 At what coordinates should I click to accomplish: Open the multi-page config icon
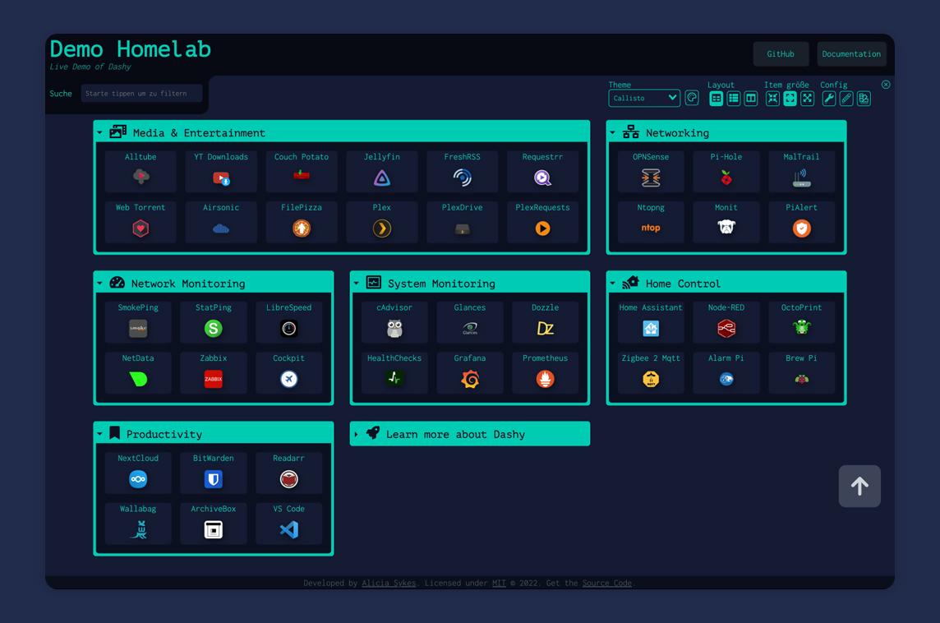[864, 99]
